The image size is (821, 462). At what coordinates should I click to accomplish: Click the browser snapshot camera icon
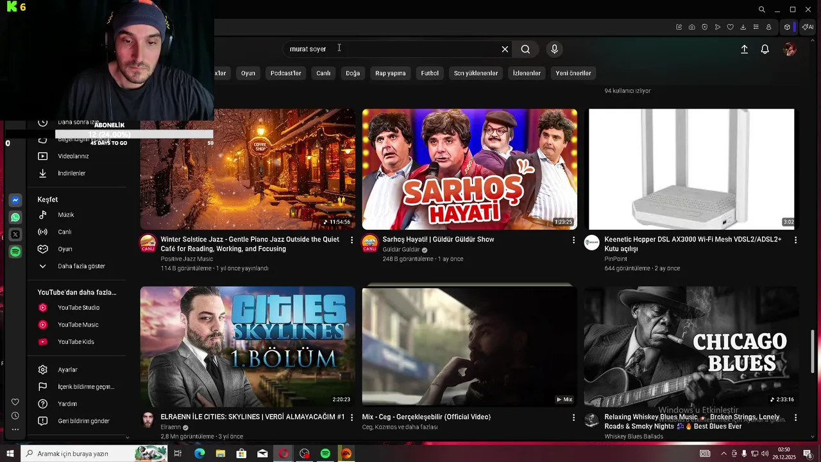(691, 27)
